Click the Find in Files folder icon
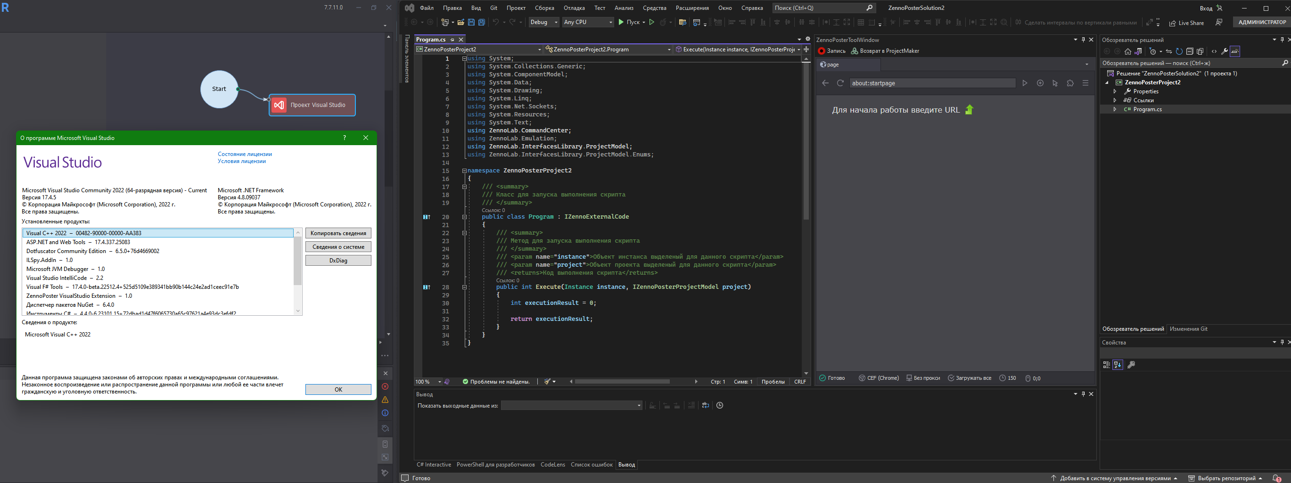 682,22
